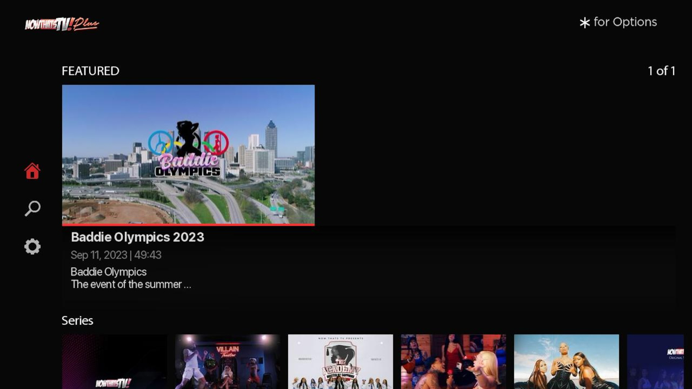Click the Now Thats TV Plus logo

point(62,24)
